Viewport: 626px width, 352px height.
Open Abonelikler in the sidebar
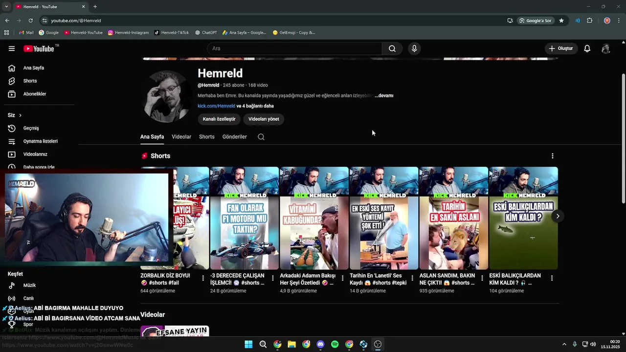[35, 94]
